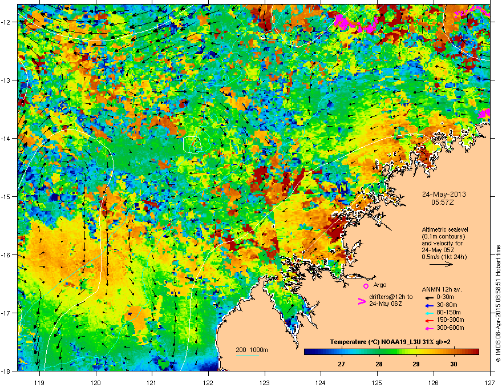The width and height of the screenshot is (502, 388).
Task: Click the cyan 80-150m legend arrow
Action: pos(429,313)
